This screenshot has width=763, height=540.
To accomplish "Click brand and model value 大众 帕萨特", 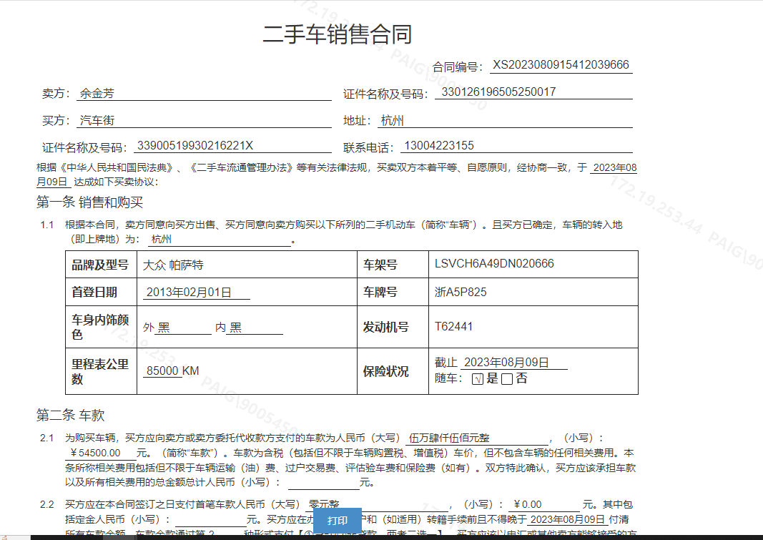I will pos(173,265).
